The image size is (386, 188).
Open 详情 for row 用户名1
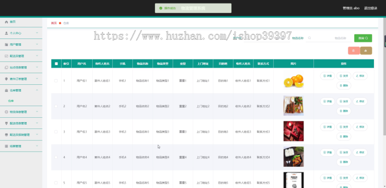click(327, 76)
